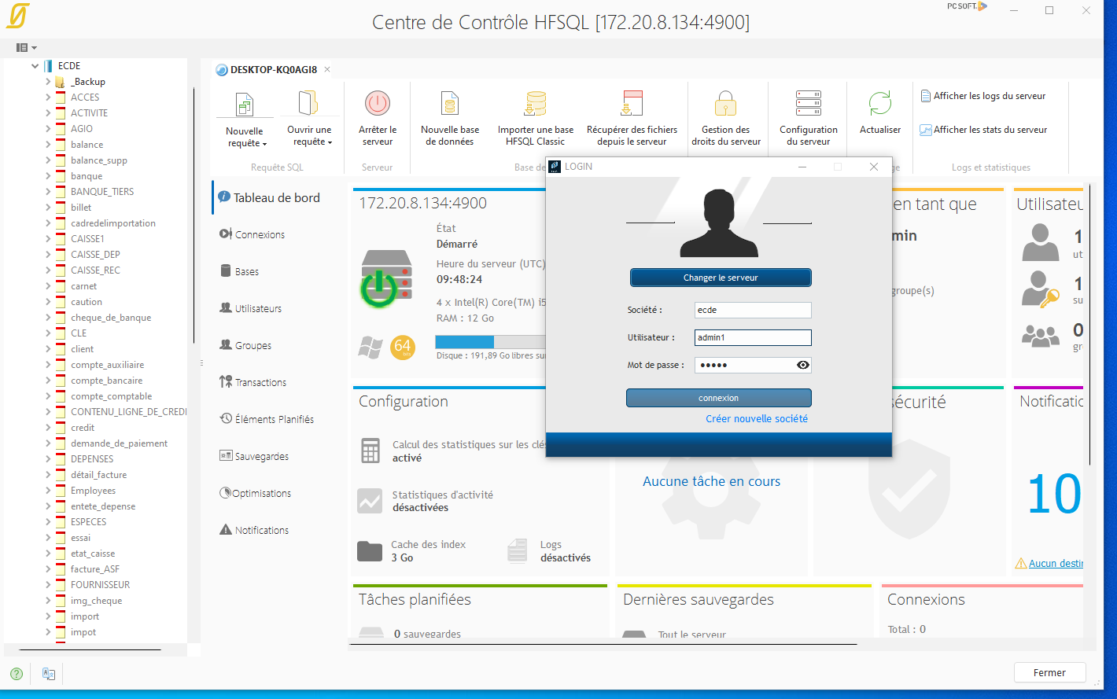Open Nouvelle base de données icon
This screenshot has width=1117, height=699.
(450, 104)
